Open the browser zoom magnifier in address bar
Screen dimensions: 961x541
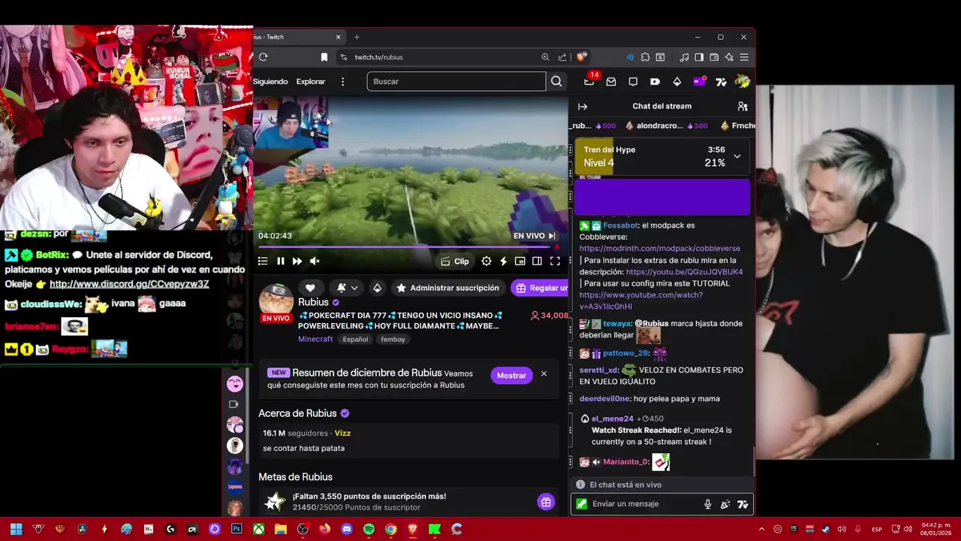pyautogui.click(x=545, y=57)
